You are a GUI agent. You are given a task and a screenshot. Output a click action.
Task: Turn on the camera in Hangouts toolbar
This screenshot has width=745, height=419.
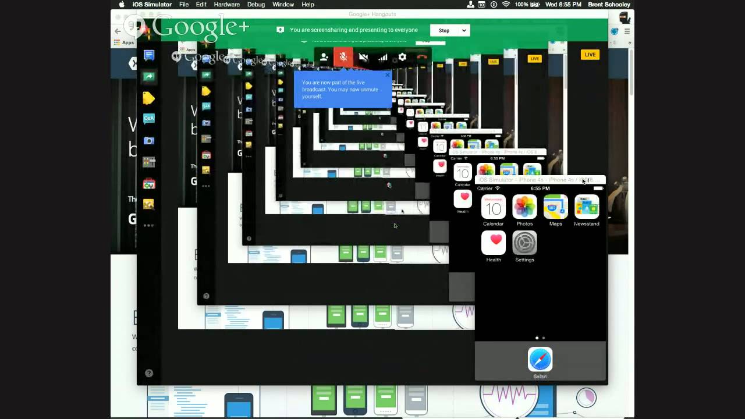pos(363,57)
